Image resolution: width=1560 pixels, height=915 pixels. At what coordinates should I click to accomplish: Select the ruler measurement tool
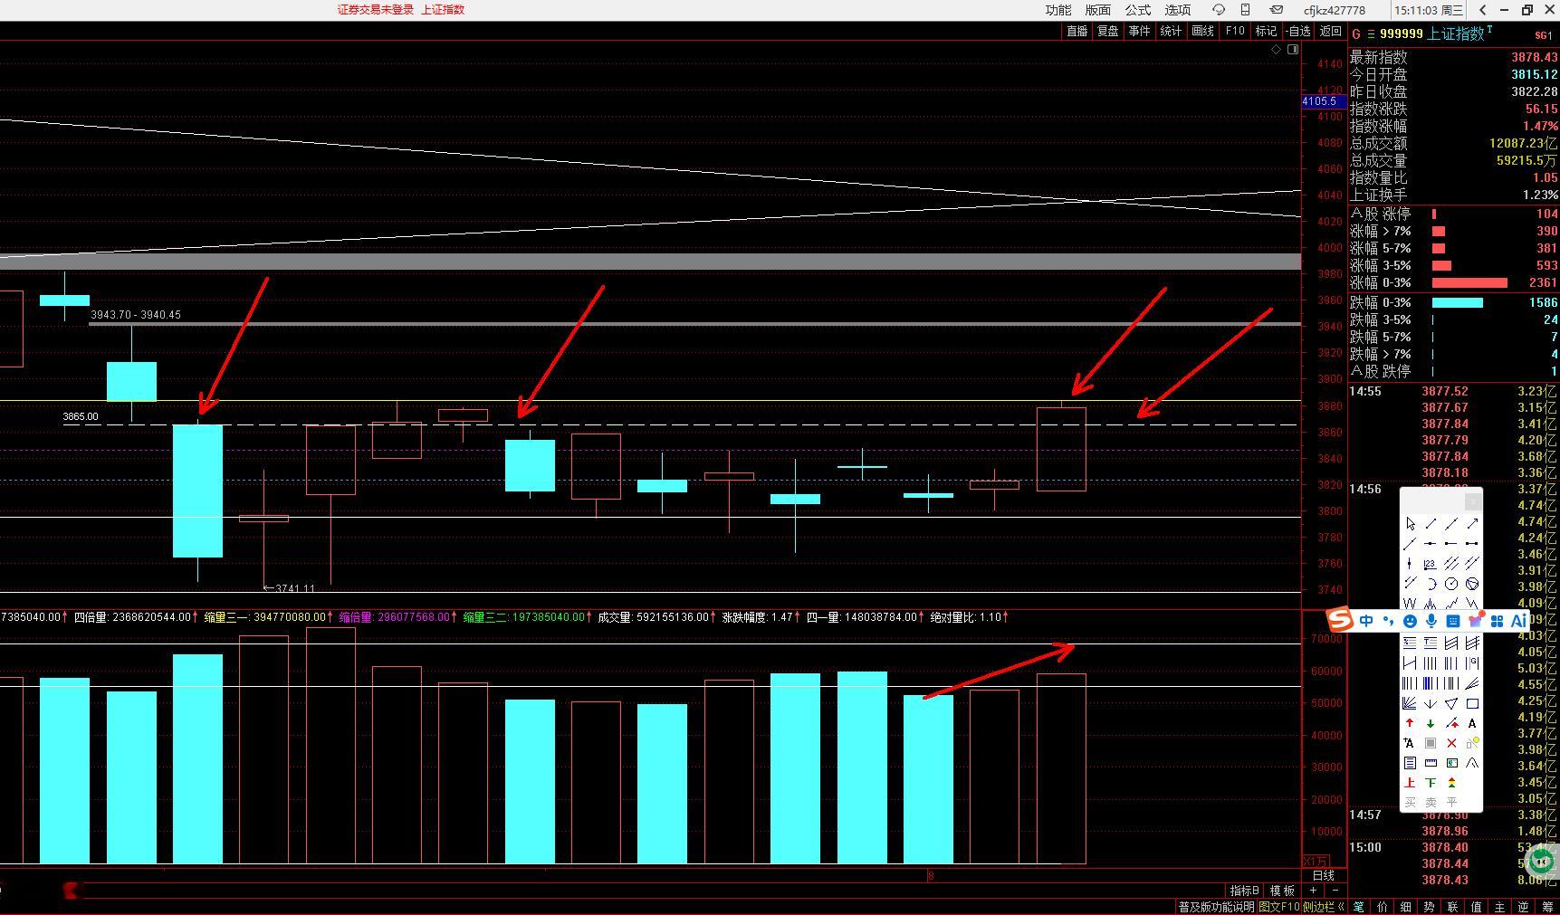click(1431, 763)
